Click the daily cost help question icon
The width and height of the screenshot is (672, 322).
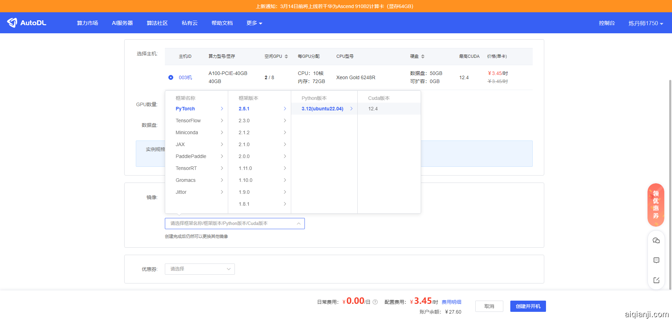point(375,302)
